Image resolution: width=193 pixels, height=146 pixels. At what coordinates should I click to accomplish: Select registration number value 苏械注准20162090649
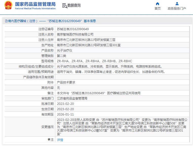tap(73, 29)
